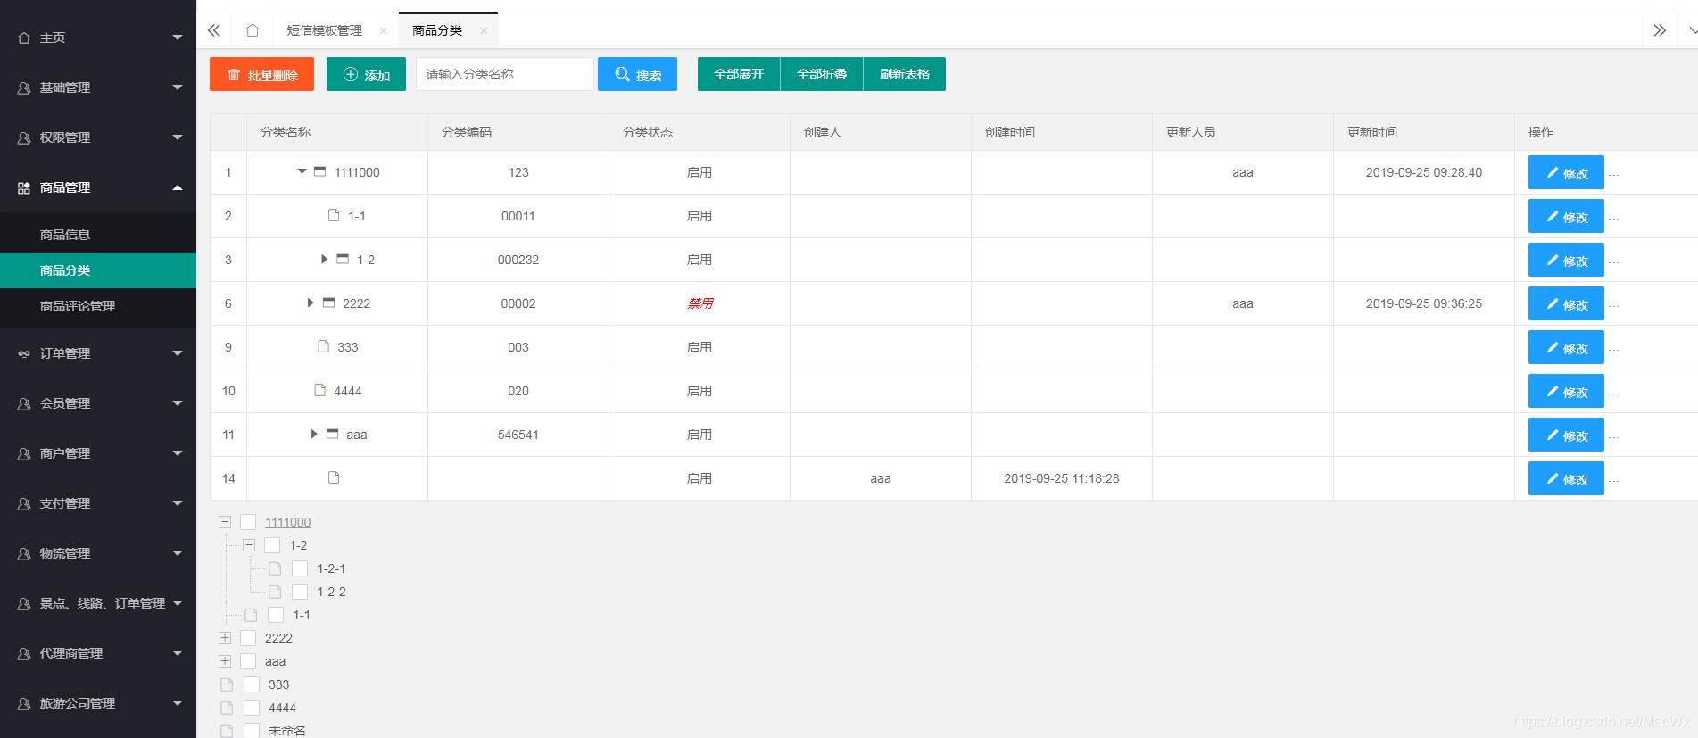Click the 商品管理 sidebar icon

24,187
